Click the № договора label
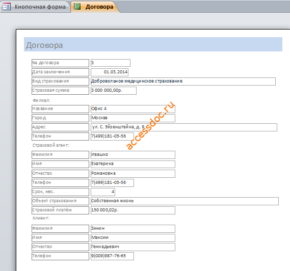This screenshot has width=290, height=271. tap(60, 63)
